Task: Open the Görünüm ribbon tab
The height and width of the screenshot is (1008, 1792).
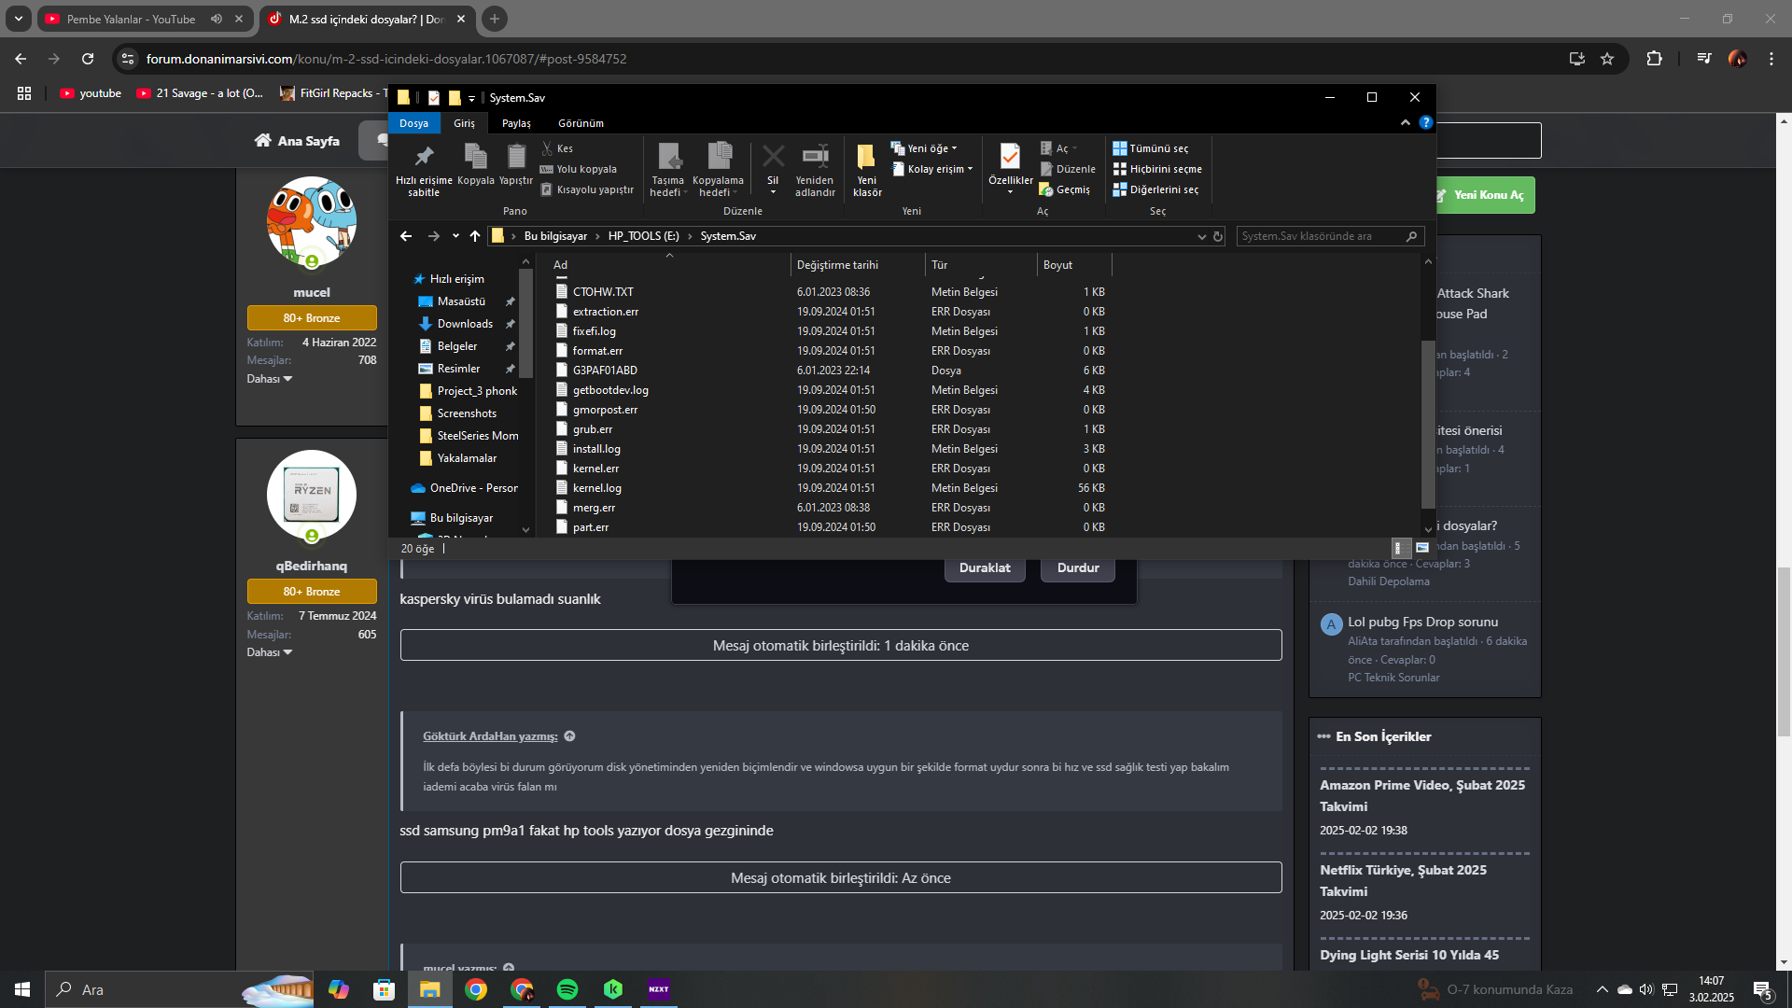Action: point(581,123)
